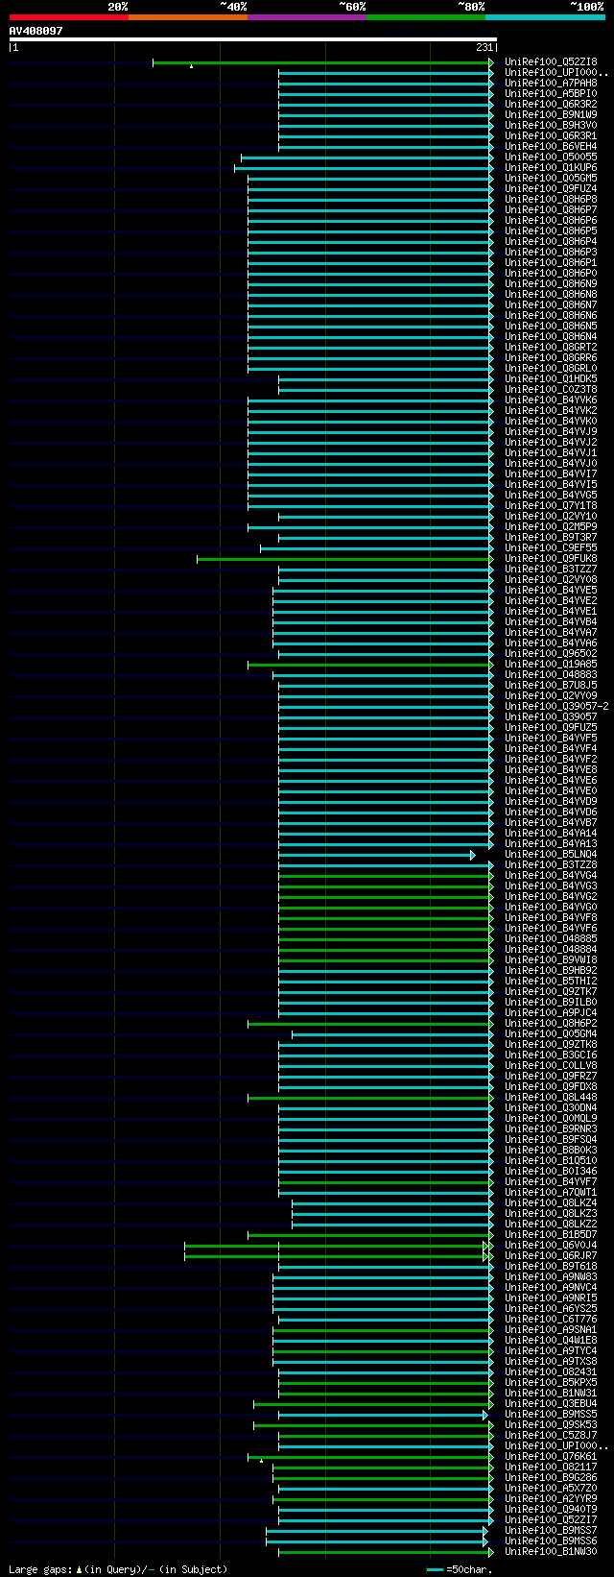
Task: Click hit label UniRef100_B4YA14
Action: click(551, 833)
